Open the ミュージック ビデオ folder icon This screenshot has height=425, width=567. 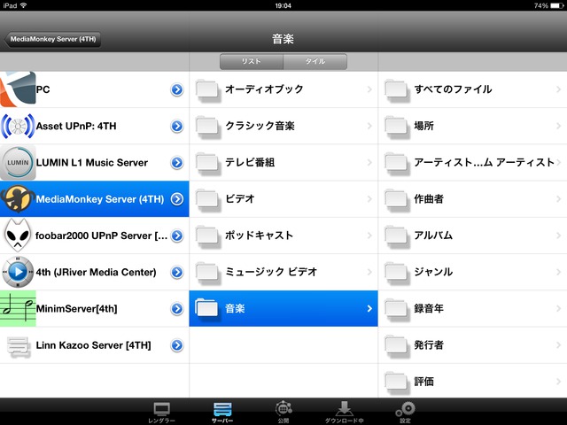point(207,273)
